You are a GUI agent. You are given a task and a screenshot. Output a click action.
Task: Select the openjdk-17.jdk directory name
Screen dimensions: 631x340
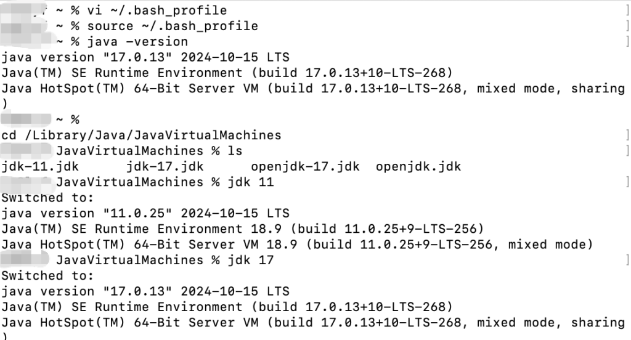(305, 166)
